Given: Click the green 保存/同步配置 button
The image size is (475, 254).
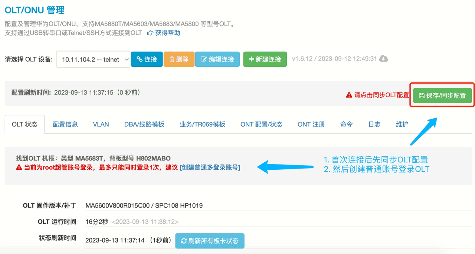Looking at the screenshot, I should (x=442, y=95).
